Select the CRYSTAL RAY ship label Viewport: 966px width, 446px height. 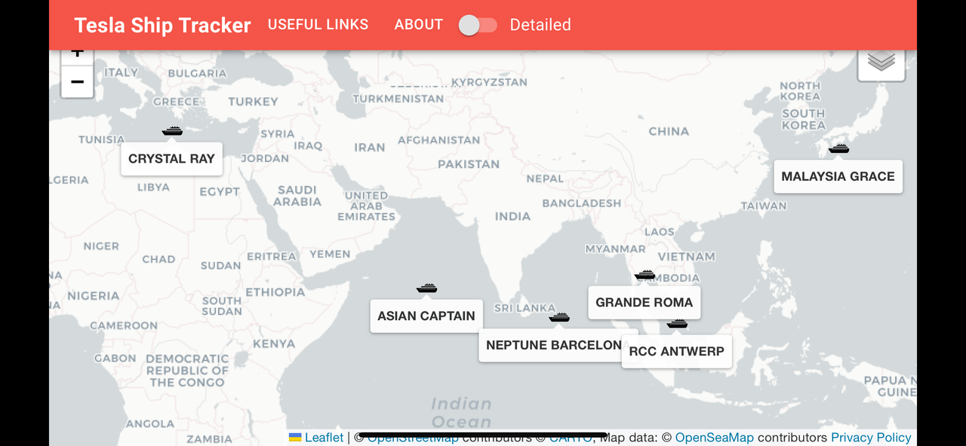tap(171, 159)
